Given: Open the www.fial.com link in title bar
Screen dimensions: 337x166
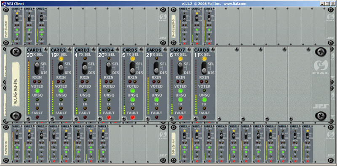Looking at the screenshot, I should click(235, 4).
